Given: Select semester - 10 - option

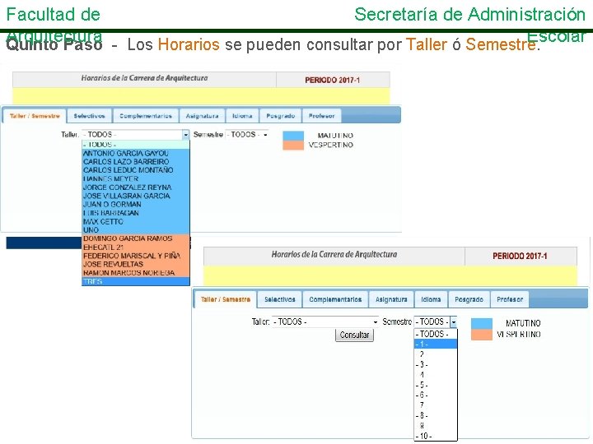Looking at the screenshot, I should [x=436, y=436].
